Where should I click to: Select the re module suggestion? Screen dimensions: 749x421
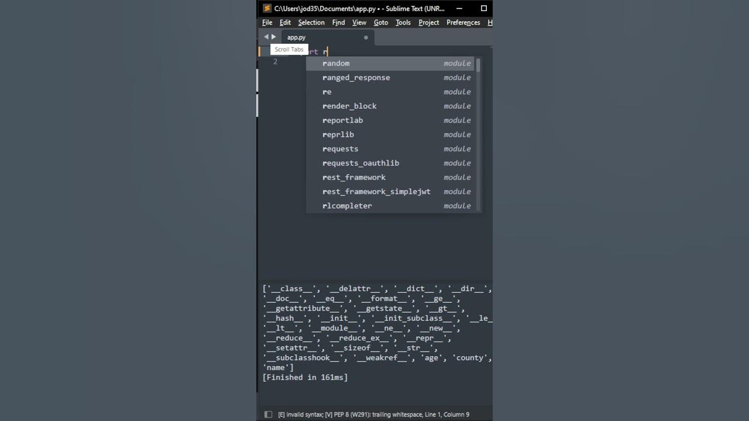[390, 92]
